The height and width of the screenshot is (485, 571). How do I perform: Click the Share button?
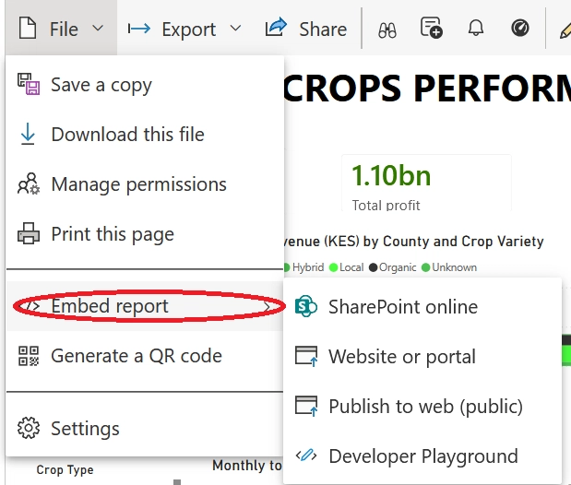click(306, 30)
